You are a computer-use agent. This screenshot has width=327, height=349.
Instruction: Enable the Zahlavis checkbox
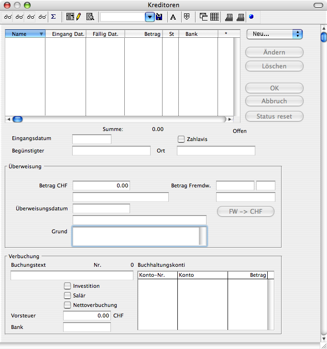[181, 139]
